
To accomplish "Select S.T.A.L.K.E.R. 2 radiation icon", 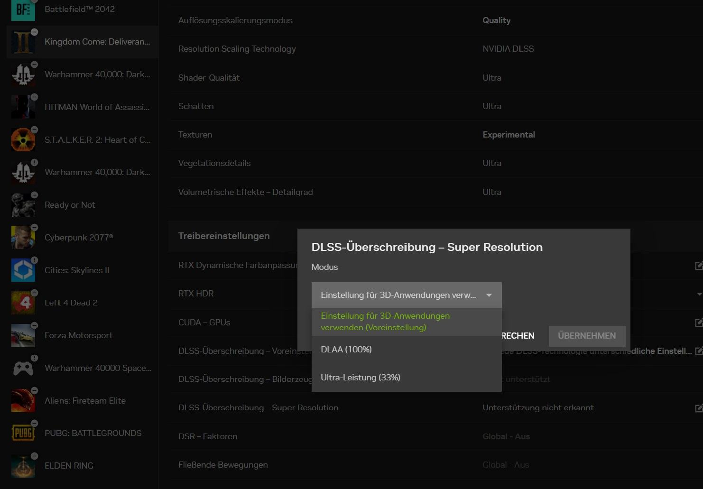I will coord(23,140).
